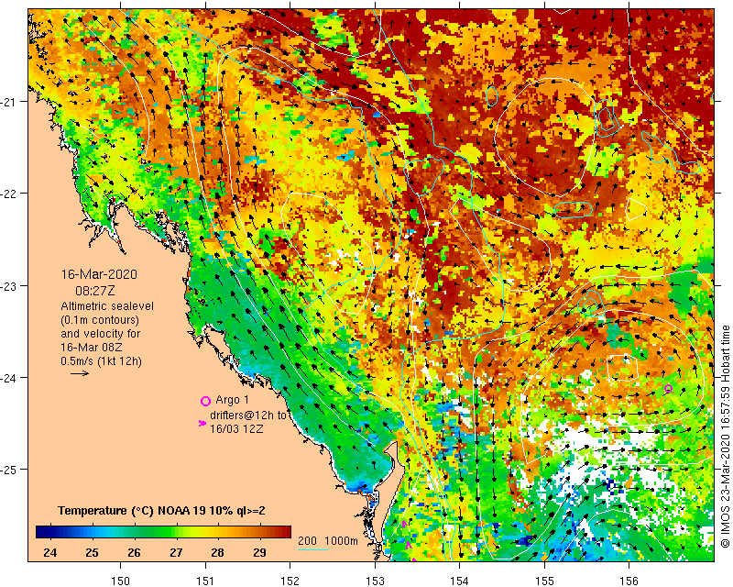Viewport: 733px width, 587px height.
Task: Click the '16-Mar 08Z' text line
Action: (x=91, y=348)
